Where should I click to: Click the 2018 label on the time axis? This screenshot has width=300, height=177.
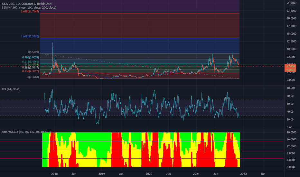pyautogui.click(x=54, y=174)
